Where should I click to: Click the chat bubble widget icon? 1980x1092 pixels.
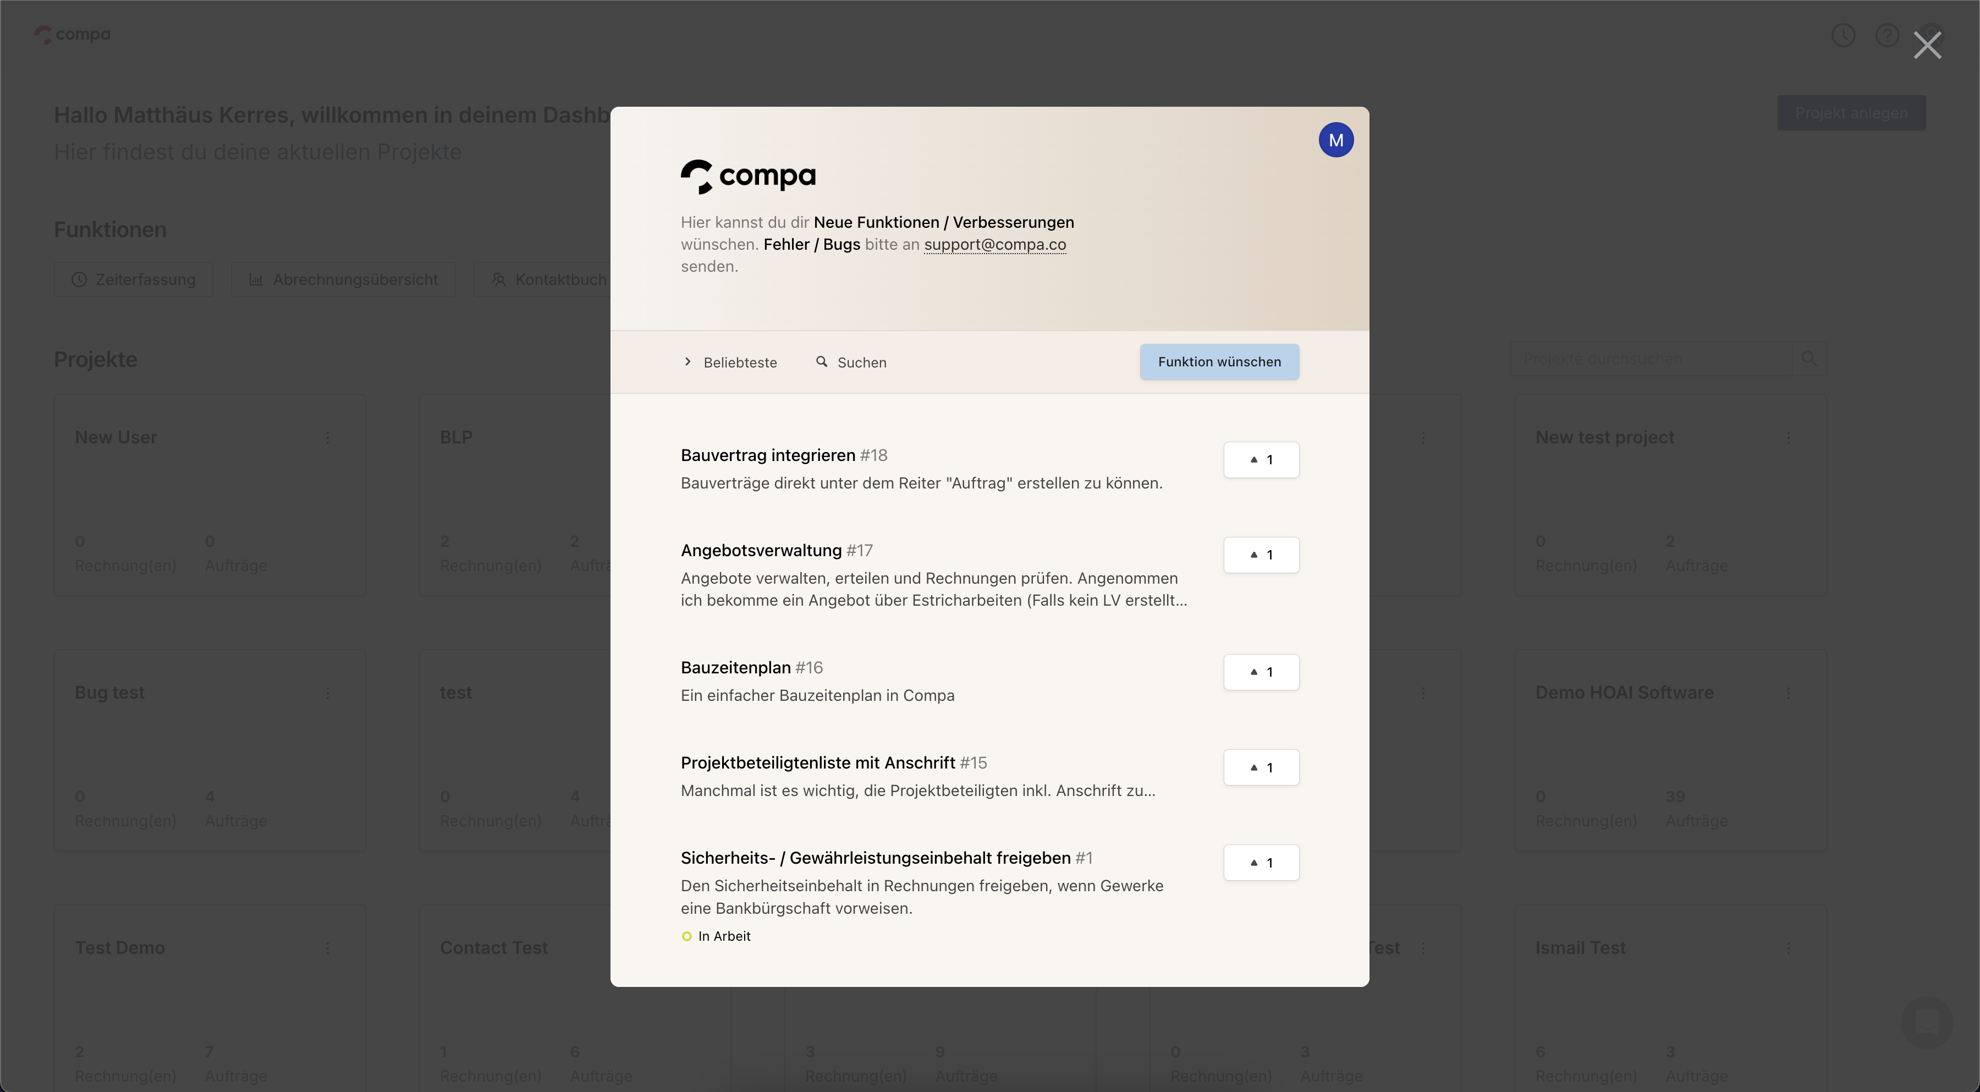click(x=1926, y=1022)
